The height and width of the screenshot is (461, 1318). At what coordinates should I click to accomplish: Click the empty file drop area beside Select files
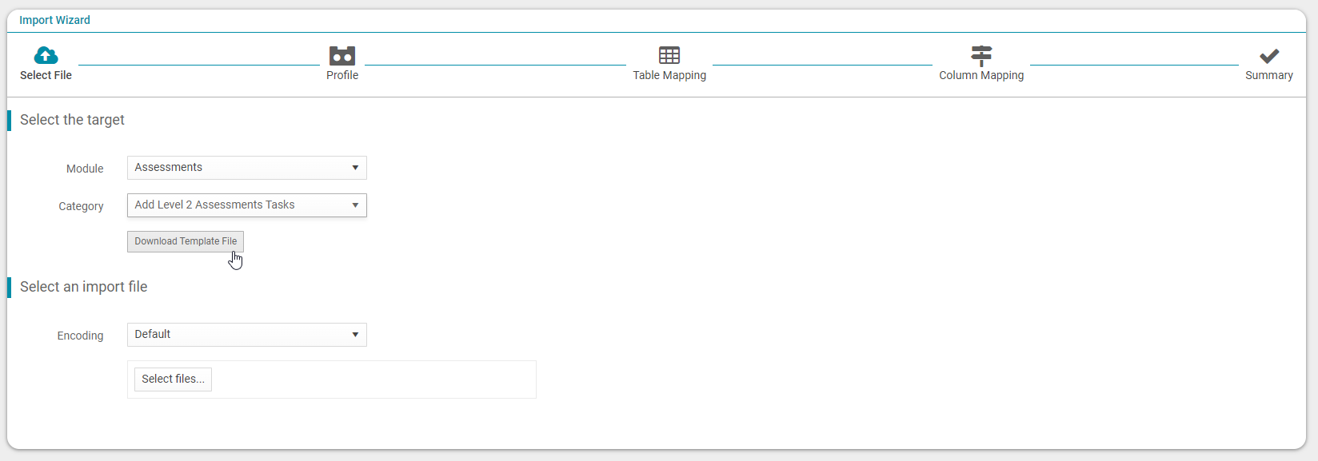pos(373,380)
